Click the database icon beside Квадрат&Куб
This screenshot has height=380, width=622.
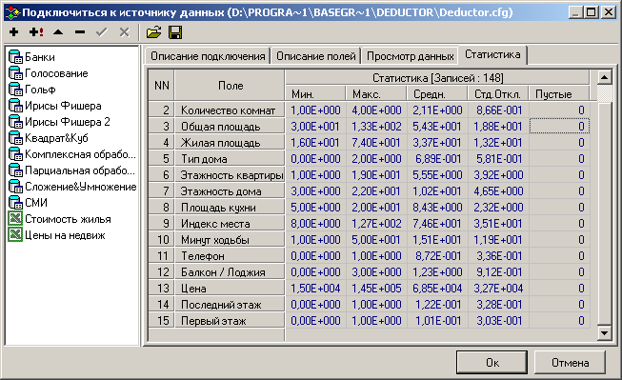(x=15, y=138)
